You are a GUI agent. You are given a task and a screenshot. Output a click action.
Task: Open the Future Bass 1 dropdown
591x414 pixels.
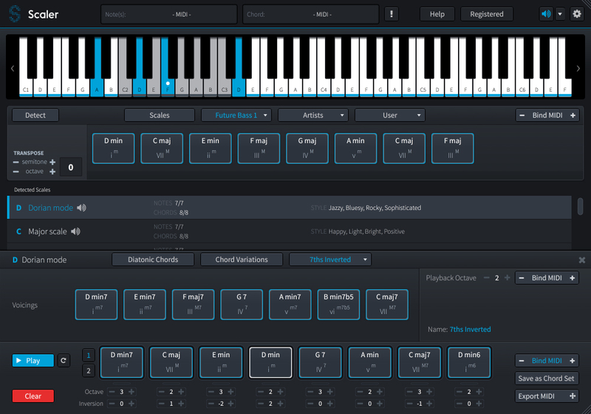click(236, 115)
